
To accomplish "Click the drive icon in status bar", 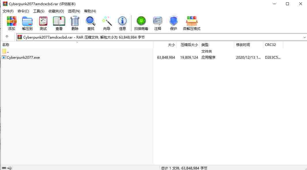I will tap(4, 168).
